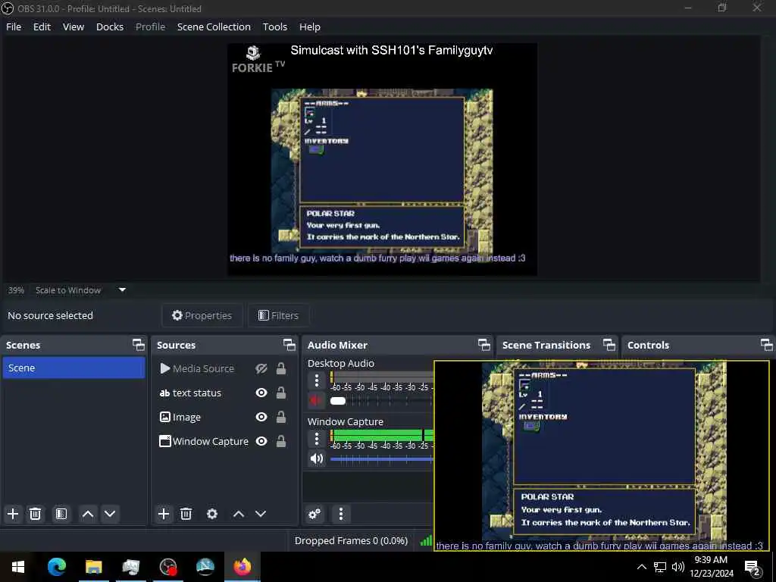Viewport: 776px width, 582px height.
Task: Select the Image source row
Action: coord(224,418)
